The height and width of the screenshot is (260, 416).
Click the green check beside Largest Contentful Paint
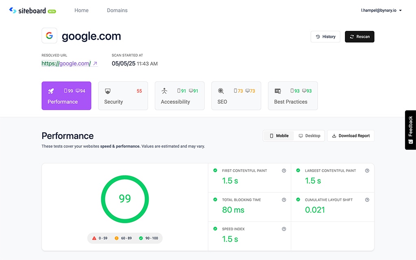coord(298,170)
